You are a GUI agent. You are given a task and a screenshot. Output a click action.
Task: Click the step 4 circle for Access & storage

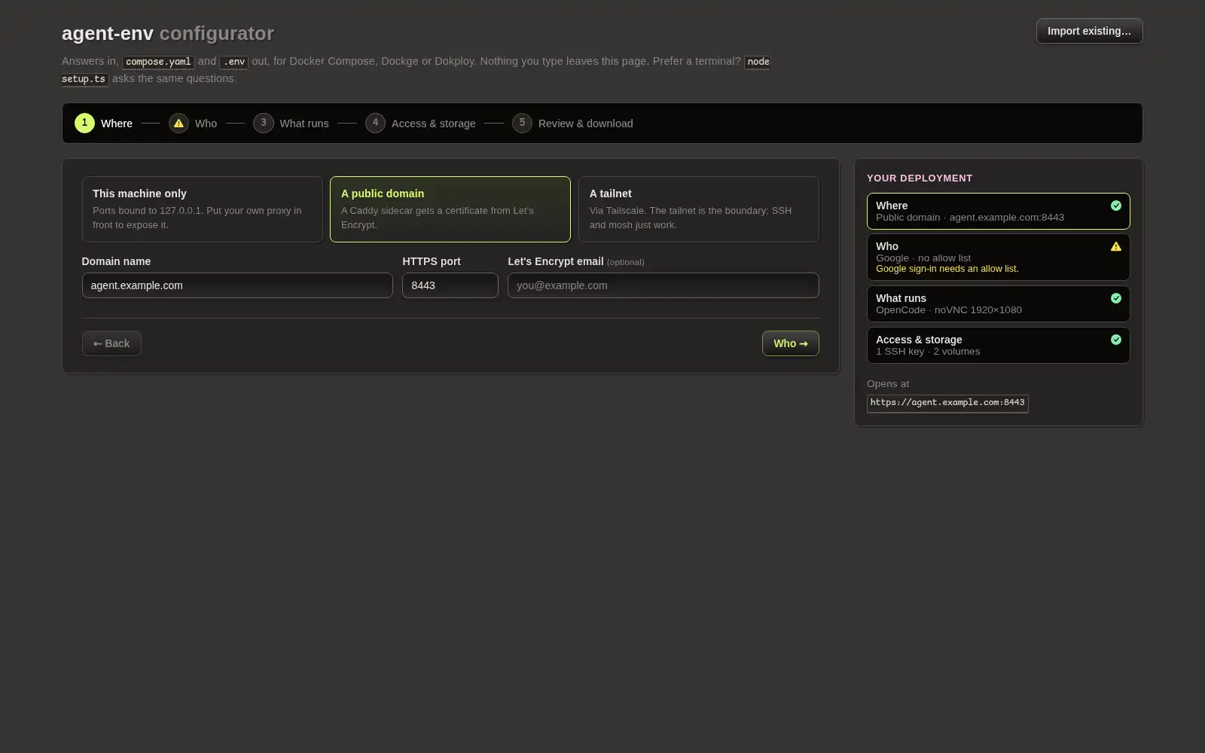[x=375, y=123]
